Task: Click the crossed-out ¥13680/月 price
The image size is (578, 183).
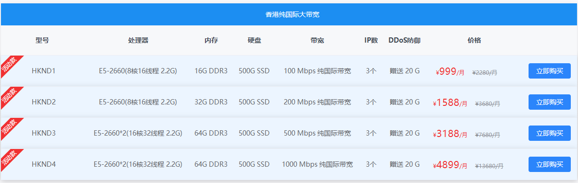Action: point(489,166)
